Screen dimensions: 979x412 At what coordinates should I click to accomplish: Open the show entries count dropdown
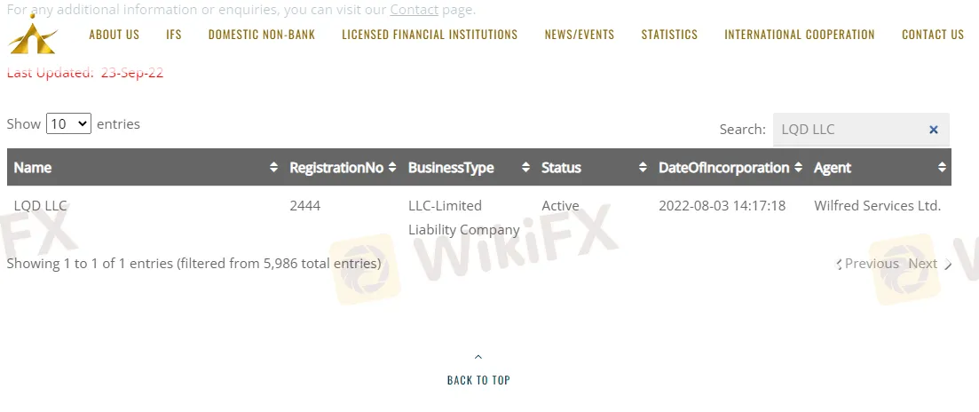pos(69,124)
